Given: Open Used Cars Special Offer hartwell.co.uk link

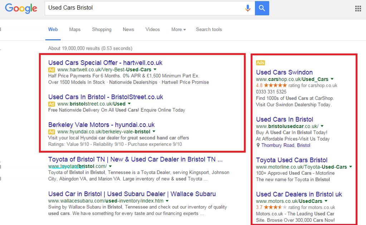Looking at the screenshot, I should 105,62.
